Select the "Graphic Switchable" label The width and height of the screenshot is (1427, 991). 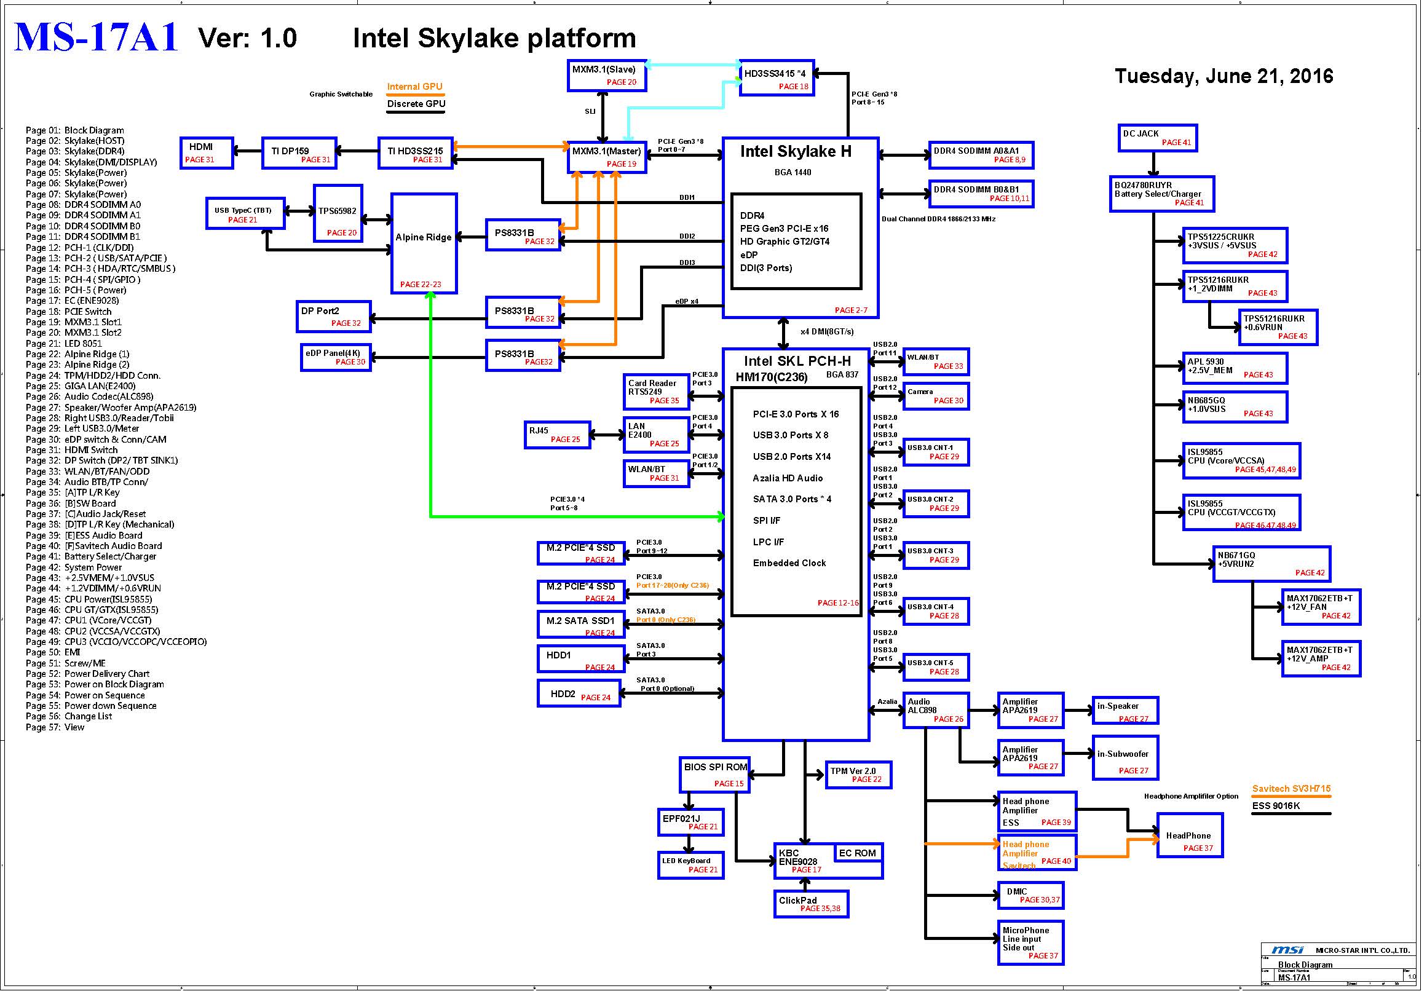click(341, 95)
